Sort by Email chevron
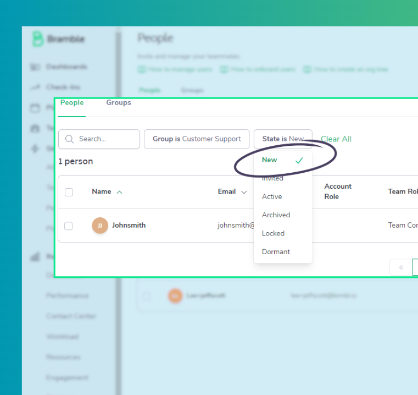 click(x=244, y=192)
